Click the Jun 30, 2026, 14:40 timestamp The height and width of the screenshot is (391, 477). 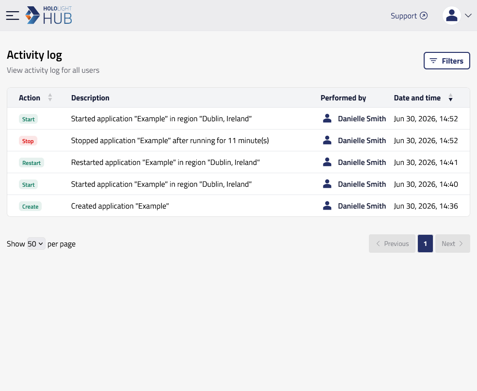(426, 184)
